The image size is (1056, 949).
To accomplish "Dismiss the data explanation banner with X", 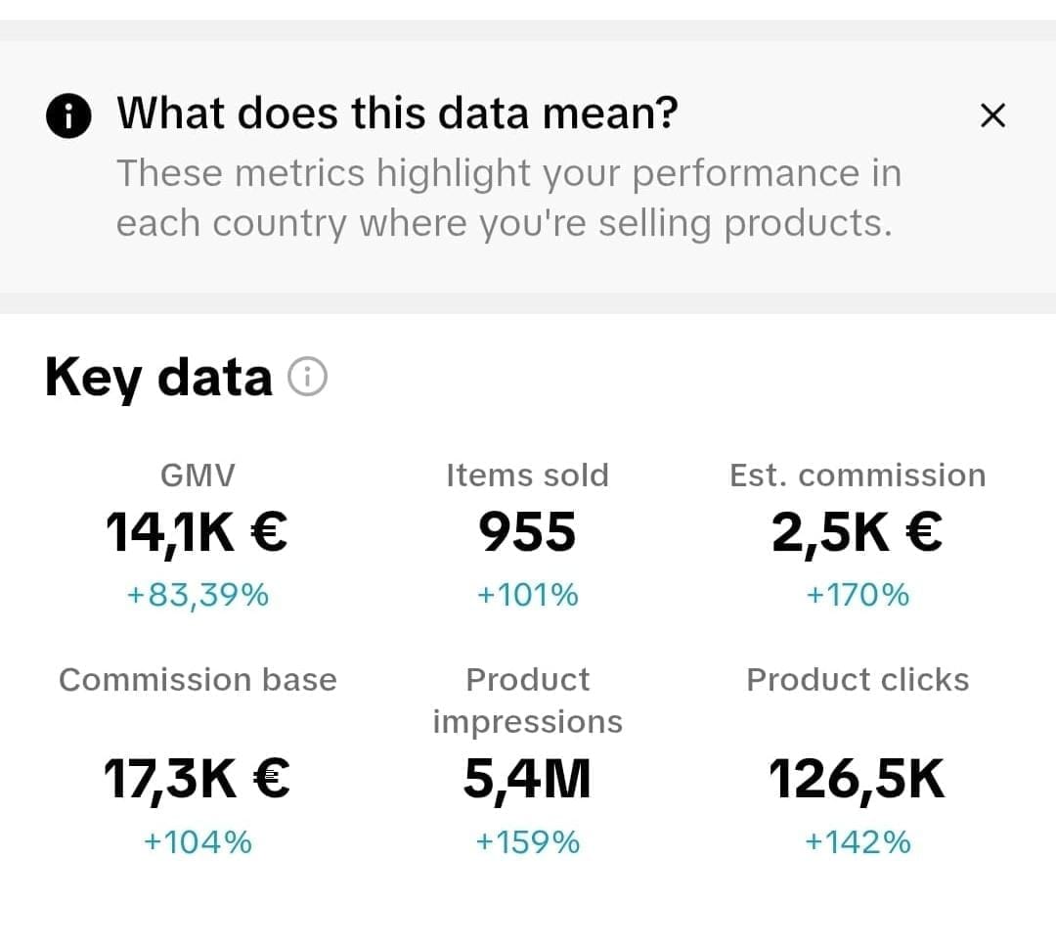I will (992, 115).
